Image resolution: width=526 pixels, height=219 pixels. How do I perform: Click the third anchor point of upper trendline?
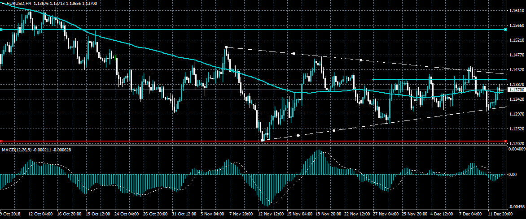tap(361, 60)
